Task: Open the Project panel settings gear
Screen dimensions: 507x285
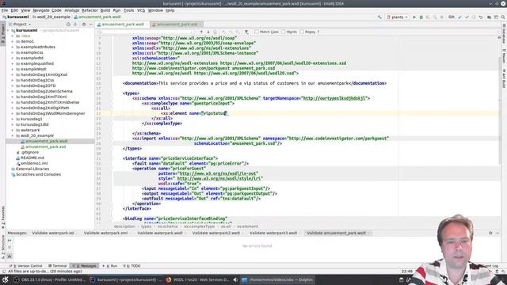Action: 84,25
